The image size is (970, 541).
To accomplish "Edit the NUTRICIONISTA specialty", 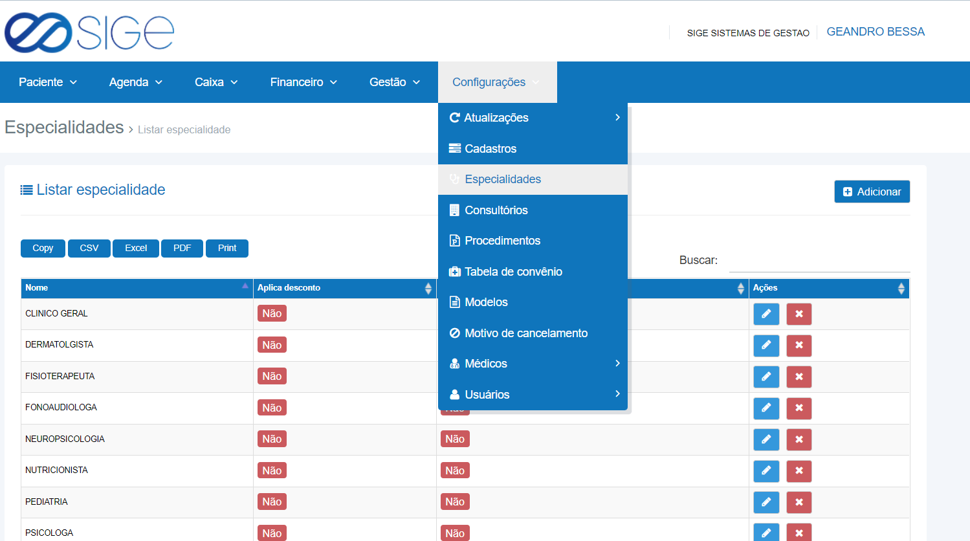I will click(766, 471).
